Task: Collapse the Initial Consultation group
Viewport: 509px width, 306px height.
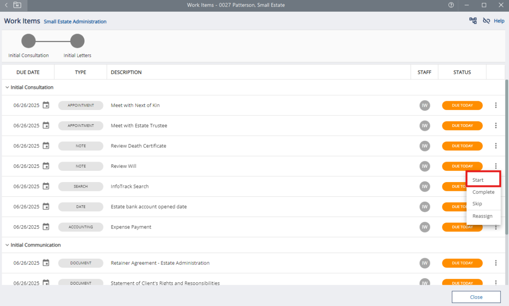Action: [x=7, y=87]
